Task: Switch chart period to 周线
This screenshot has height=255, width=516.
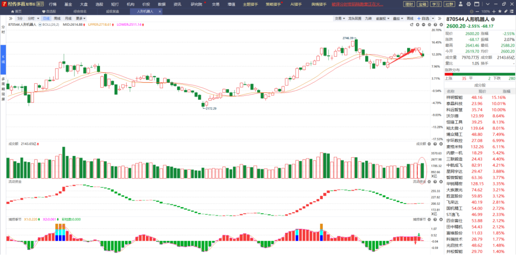Action: pos(57,19)
